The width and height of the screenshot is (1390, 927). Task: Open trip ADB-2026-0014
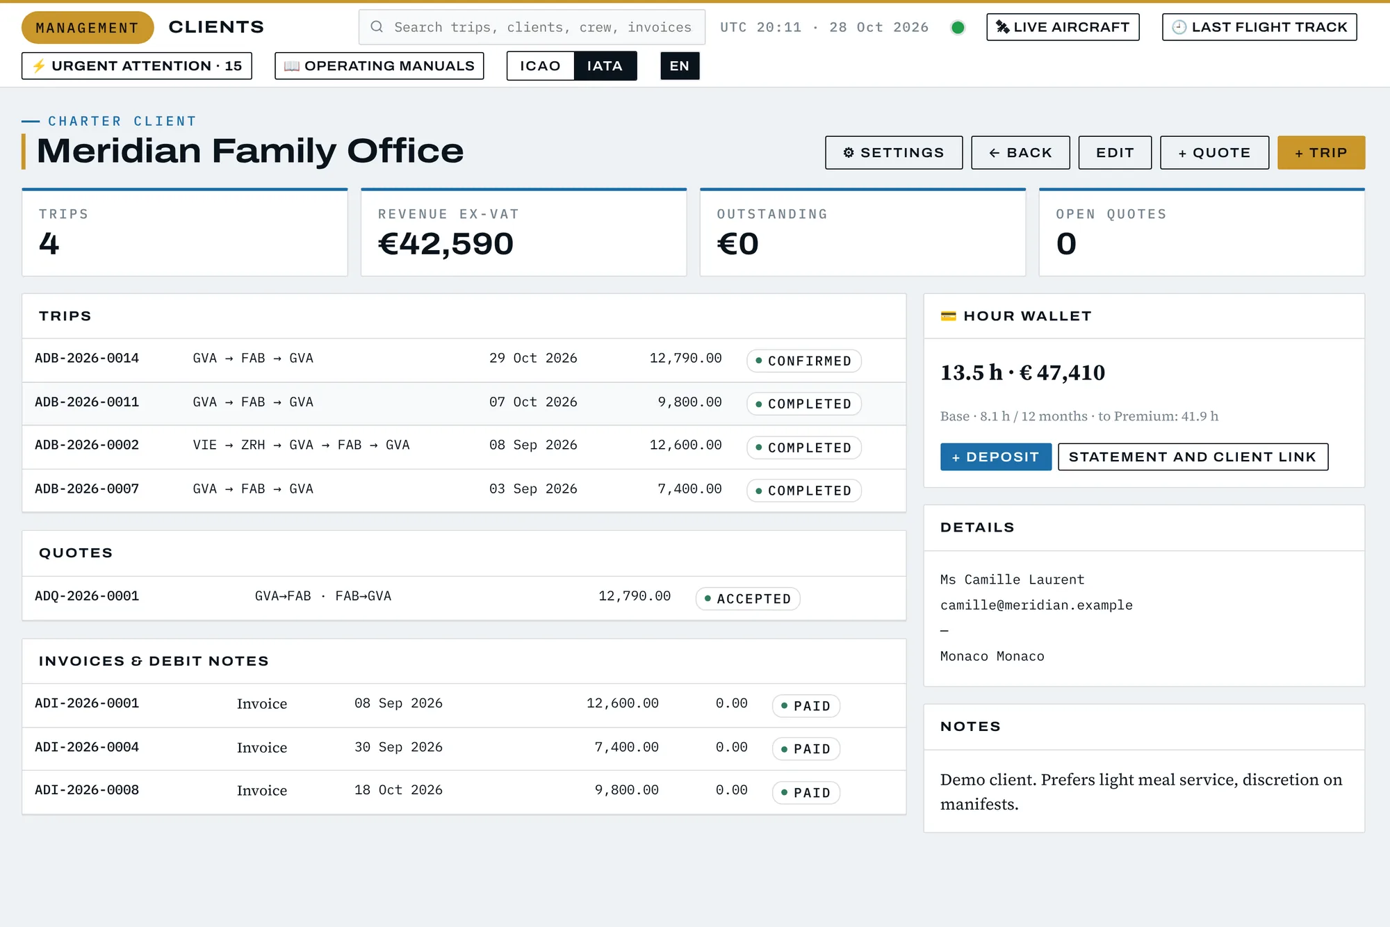[464, 359]
